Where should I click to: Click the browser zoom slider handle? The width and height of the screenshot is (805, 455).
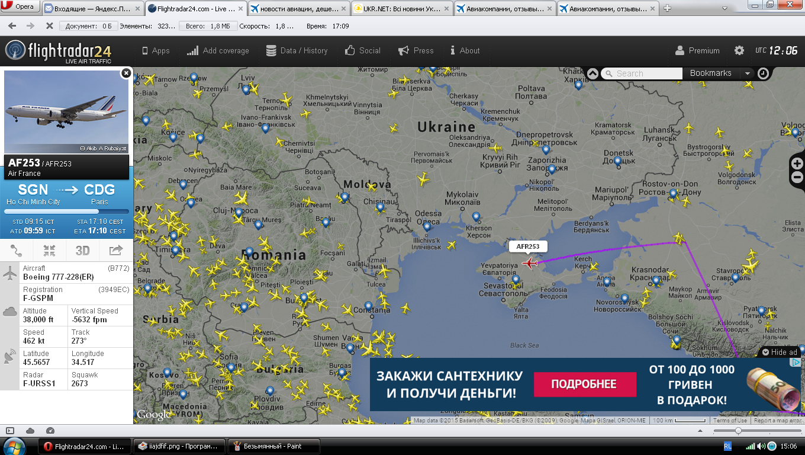[738, 431]
